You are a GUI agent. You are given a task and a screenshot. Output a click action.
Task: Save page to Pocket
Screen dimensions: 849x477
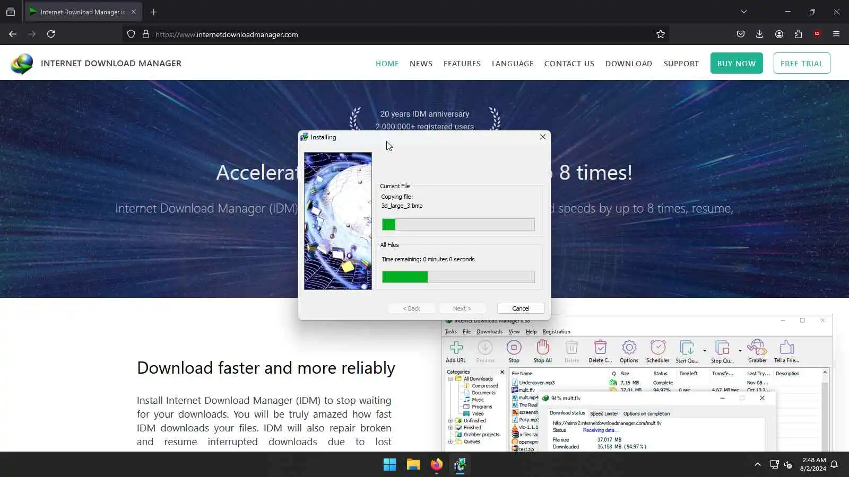pos(741,34)
